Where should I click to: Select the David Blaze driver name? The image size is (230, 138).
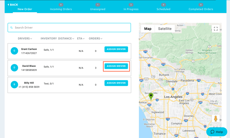29,66
